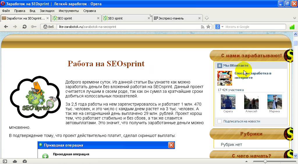298x164 pixels.
Task: Click the name link Марина
Action: coord(274,111)
